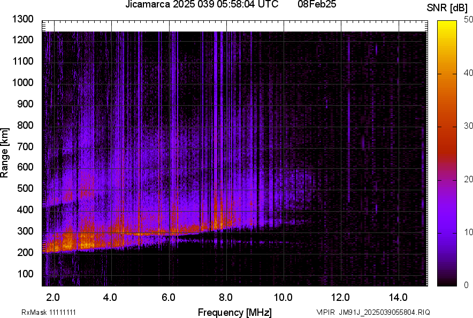Click the SNR [dB] colorbar title
Screen dimensions: 473x318
(x=448, y=8)
